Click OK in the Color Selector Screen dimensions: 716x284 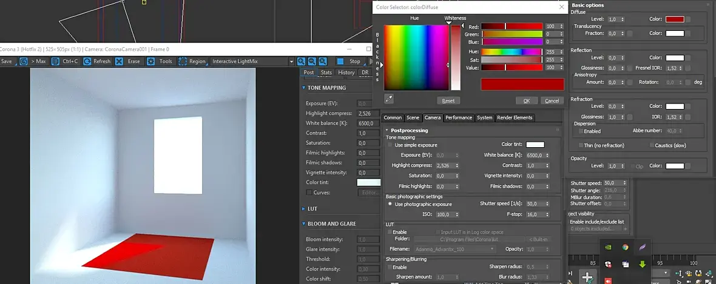click(x=527, y=101)
